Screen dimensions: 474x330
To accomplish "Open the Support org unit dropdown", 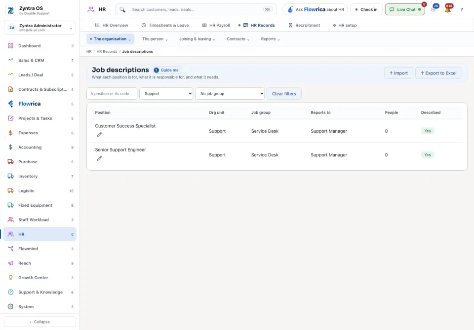I will [x=166, y=94].
